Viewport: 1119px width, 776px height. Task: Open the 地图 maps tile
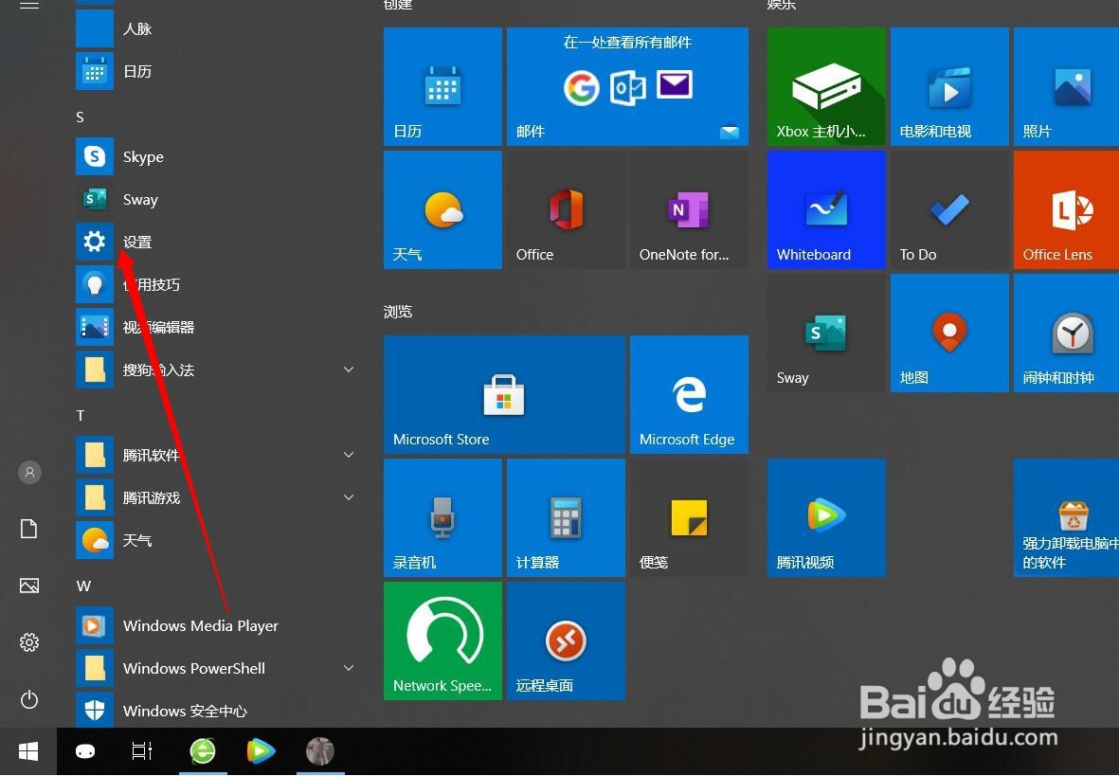pos(949,333)
